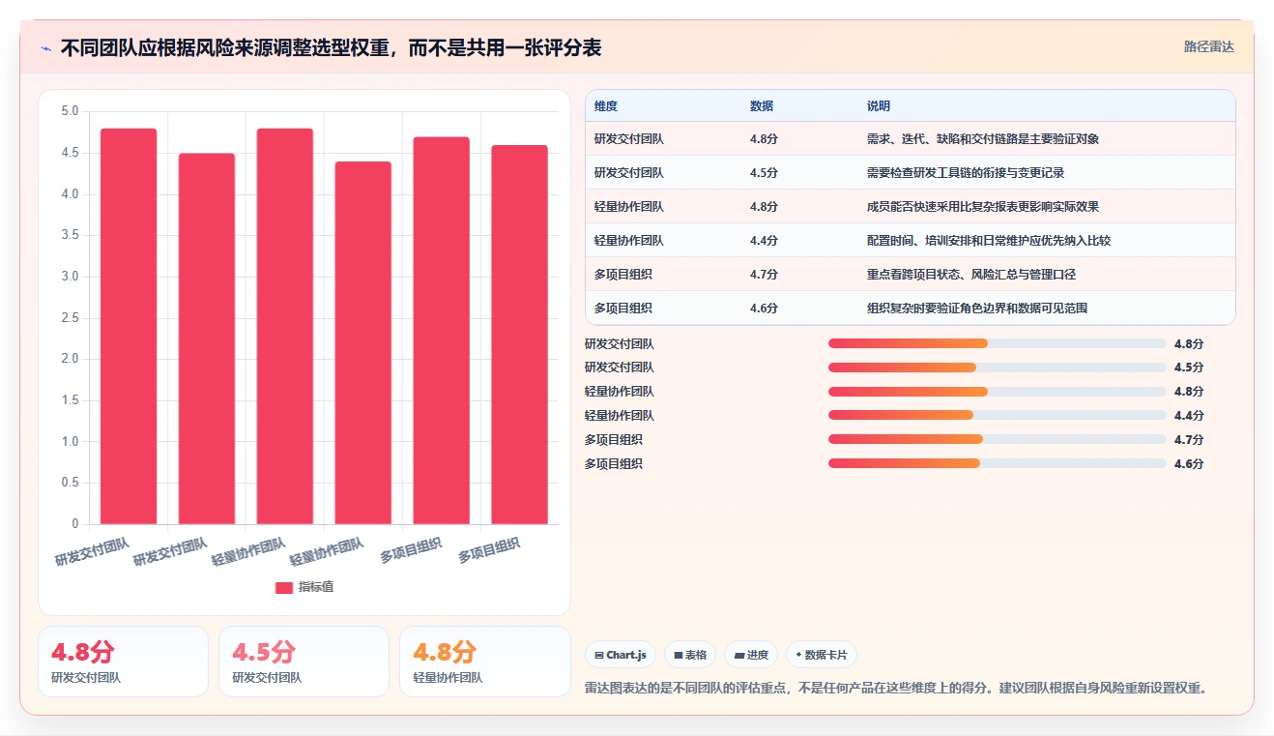The width and height of the screenshot is (1274, 736).
Task: Click the 维度 table column header
Action: pos(606,106)
